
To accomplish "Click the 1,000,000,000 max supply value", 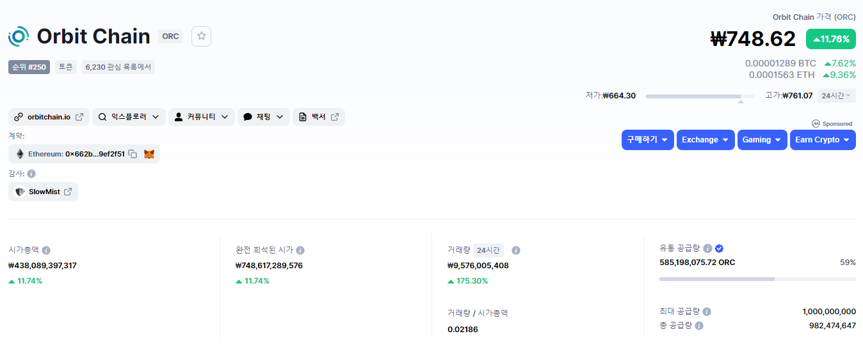I will [x=829, y=312].
